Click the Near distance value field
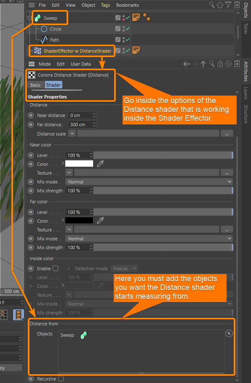This screenshot has height=383, width=251. point(80,115)
